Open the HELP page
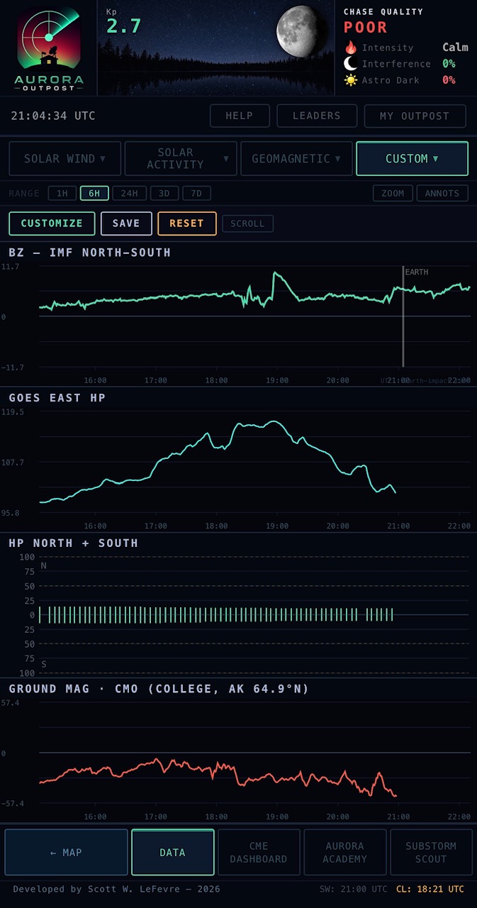 (240, 116)
